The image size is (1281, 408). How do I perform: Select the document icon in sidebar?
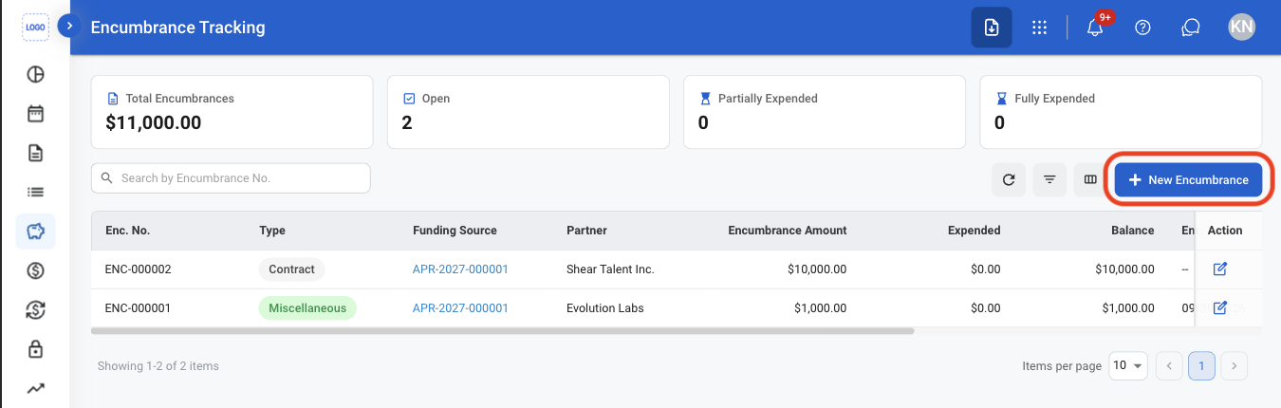[x=35, y=153]
